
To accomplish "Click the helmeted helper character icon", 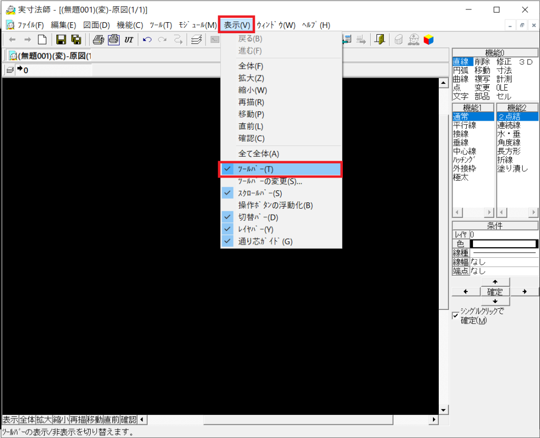I will 413,40.
